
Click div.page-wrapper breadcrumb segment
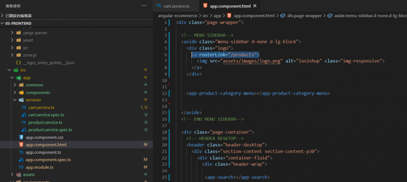[x=304, y=15]
